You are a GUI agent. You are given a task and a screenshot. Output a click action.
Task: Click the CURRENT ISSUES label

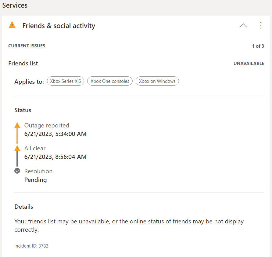pyautogui.click(x=27, y=46)
